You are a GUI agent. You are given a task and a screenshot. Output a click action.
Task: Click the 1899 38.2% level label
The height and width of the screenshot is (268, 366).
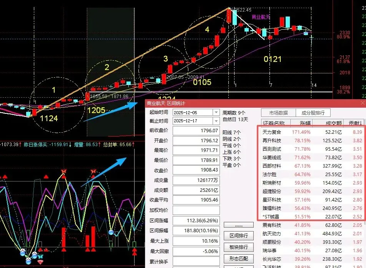pos(343,90)
